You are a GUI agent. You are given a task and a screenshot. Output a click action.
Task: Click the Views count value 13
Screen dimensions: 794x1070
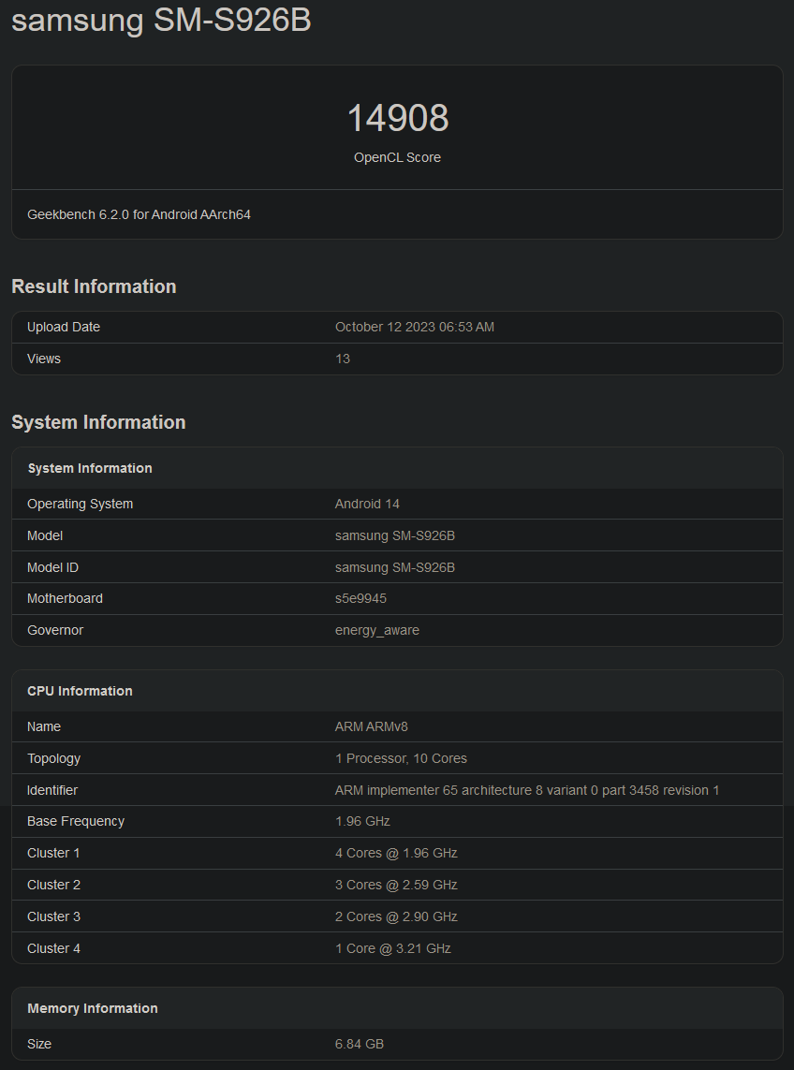tap(343, 359)
